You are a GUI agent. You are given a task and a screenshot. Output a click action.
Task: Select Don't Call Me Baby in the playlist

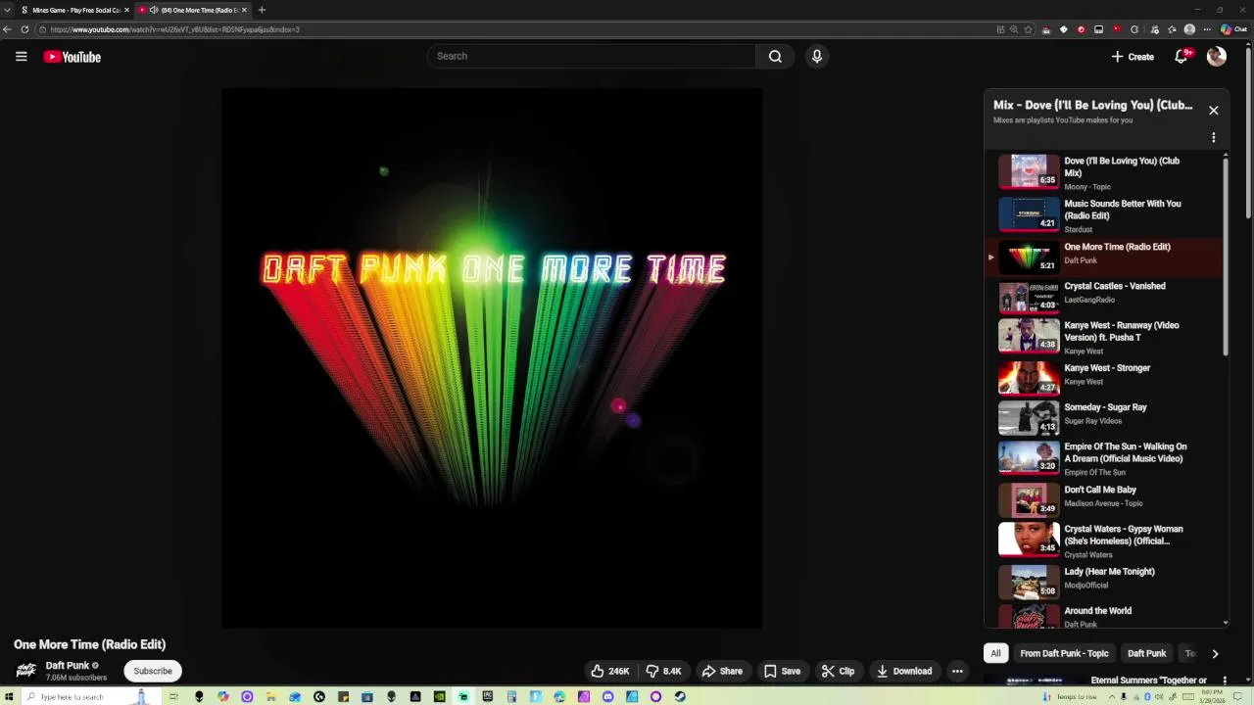pos(1103,499)
